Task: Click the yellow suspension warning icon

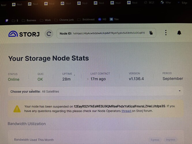Action: coord(17,109)
